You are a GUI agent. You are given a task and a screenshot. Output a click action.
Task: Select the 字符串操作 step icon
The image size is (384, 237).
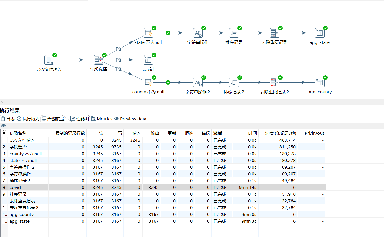198,33
